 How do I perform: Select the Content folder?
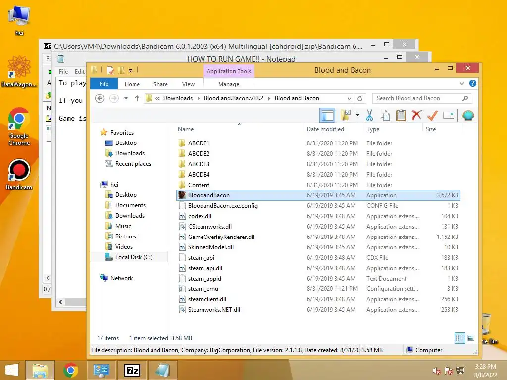199,185
